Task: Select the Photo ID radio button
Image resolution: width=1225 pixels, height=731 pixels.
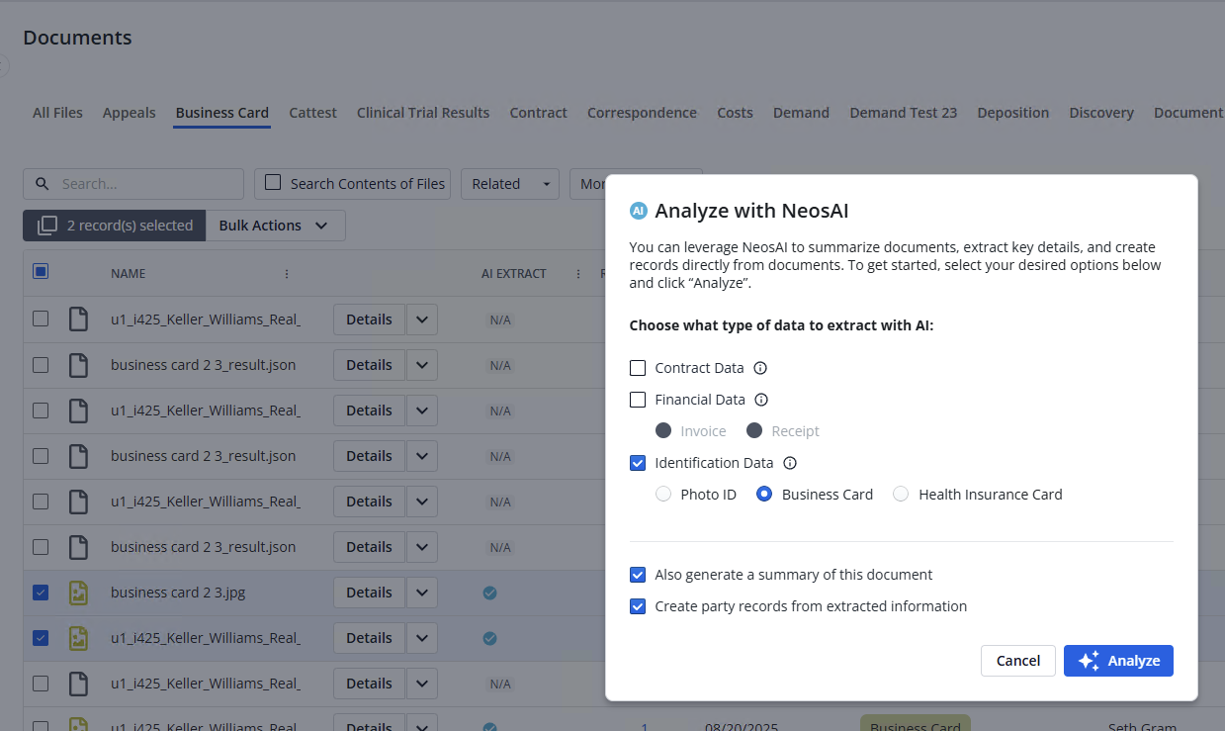Action: coord(663,495)
